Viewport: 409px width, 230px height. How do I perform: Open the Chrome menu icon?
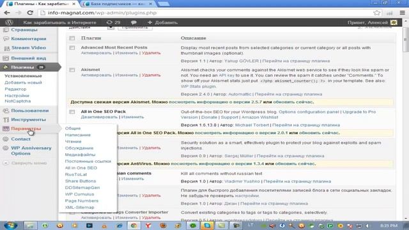pyautogui.click(x=403, y=13)
